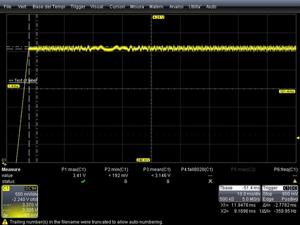Select the P1:max(C1) measurement column
Image resolution: width=300 pixels, height=225 pixels.
point(74,170)
